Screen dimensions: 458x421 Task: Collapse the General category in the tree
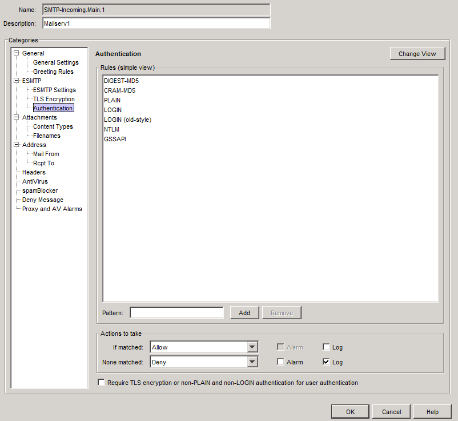click(x=17, y=53)
